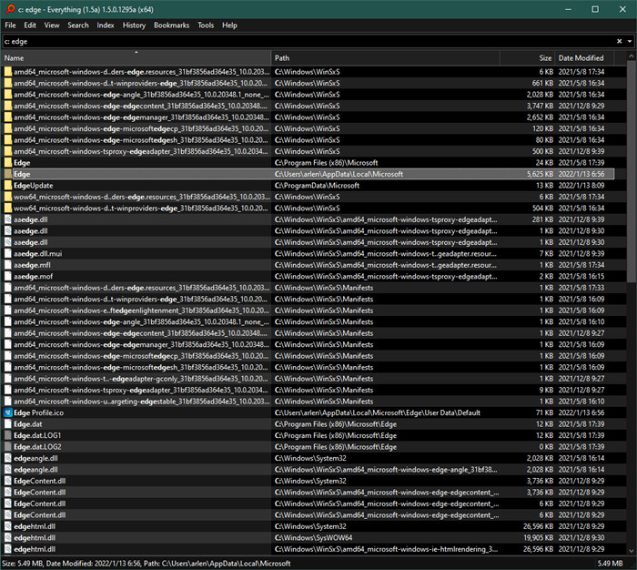
Task: Click the scrollbar down arrow
Action: 631,551
